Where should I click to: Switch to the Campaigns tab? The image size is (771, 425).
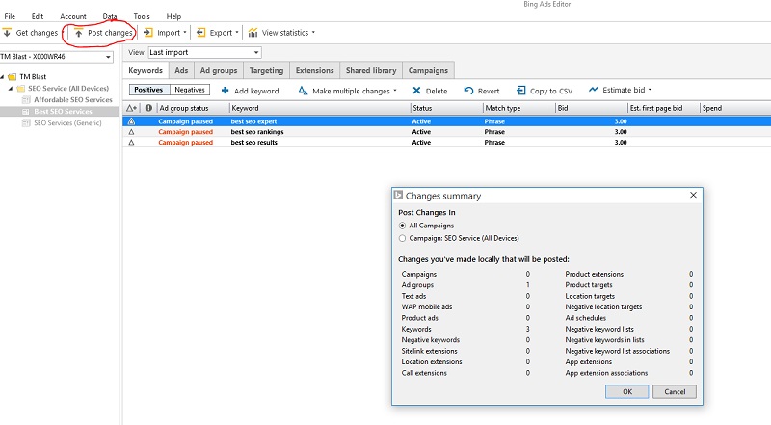click(x=428, y=70)
